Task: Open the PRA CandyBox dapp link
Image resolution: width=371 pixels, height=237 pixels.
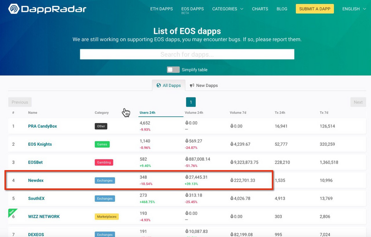Action: 43,126
